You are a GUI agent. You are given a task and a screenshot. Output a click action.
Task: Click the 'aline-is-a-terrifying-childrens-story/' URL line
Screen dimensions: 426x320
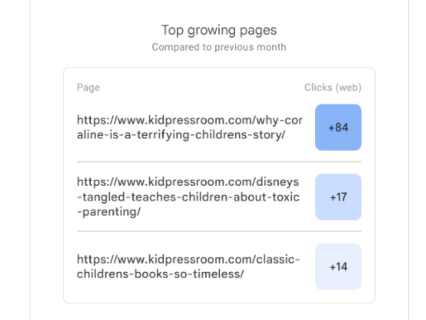[181, 135]
